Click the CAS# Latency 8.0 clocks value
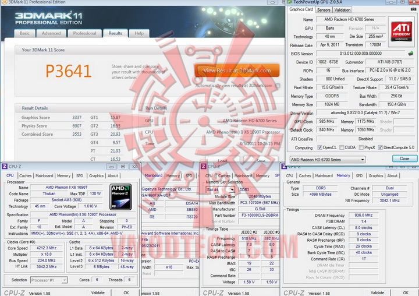Image resolution: width=419 pixels, height=296 pixels. [x=363, y=228]
